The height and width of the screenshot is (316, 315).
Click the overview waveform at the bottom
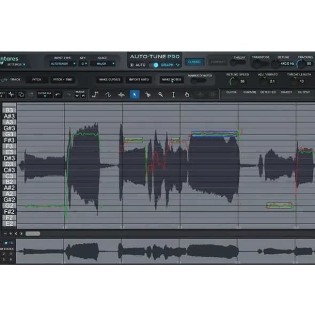coord(166,251)
